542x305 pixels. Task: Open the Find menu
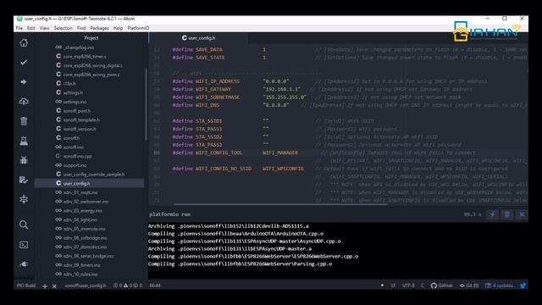coord(81,28)
